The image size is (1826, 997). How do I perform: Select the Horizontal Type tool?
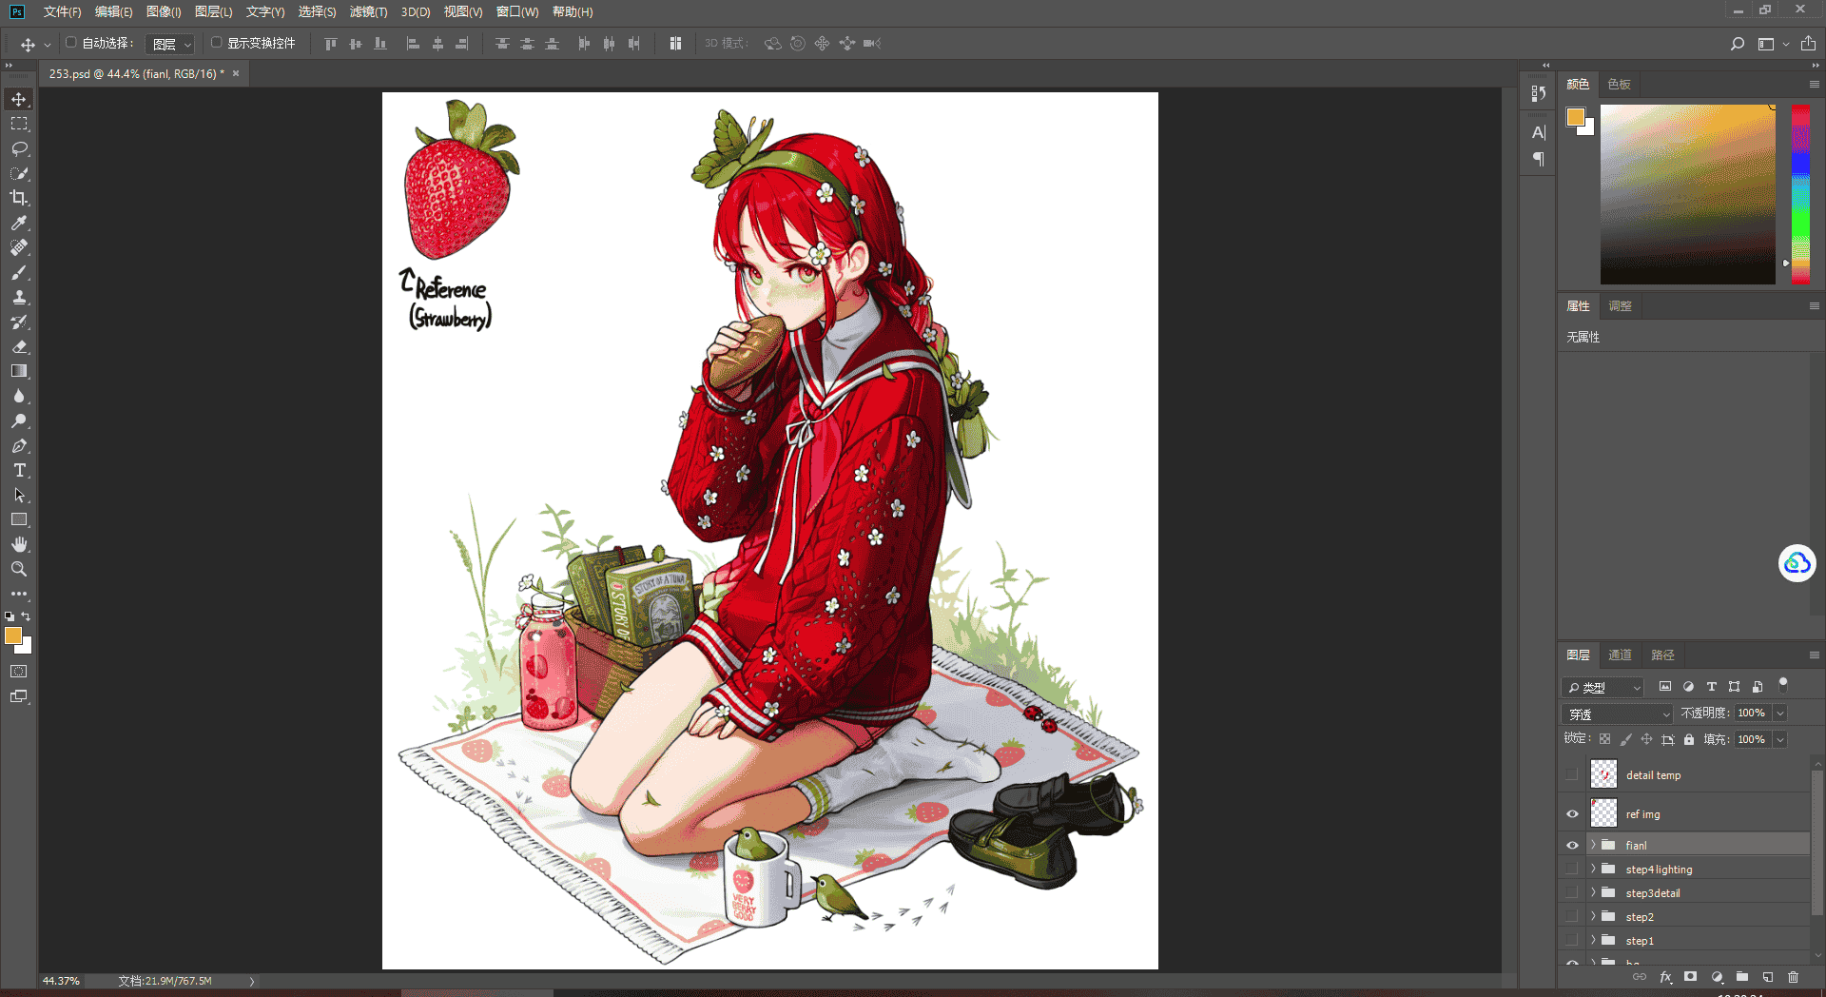19,470
